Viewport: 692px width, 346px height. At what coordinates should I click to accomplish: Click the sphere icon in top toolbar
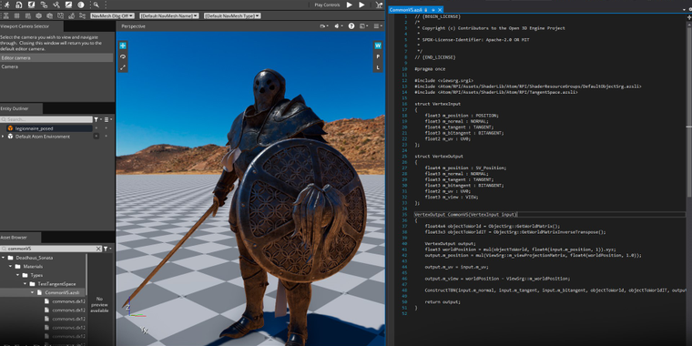tap(80, 5)
